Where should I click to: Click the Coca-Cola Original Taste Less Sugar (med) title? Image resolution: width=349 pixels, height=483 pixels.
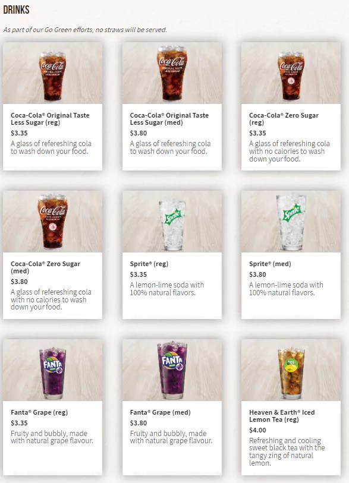point(169,119)
